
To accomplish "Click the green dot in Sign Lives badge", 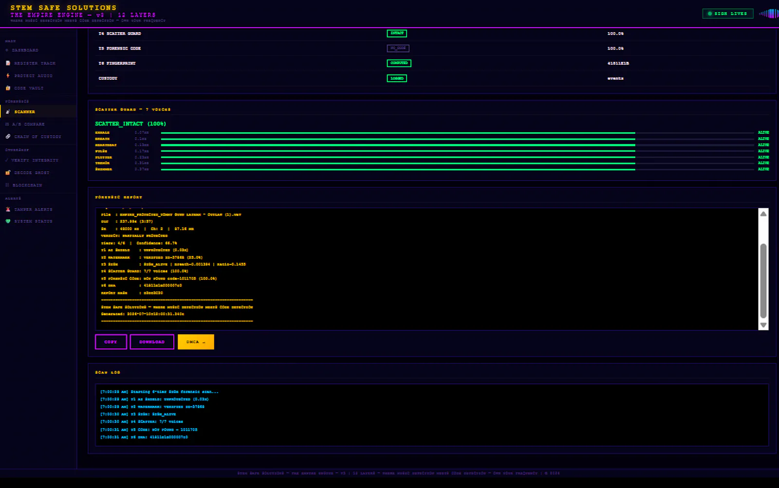I will point(710,14).
